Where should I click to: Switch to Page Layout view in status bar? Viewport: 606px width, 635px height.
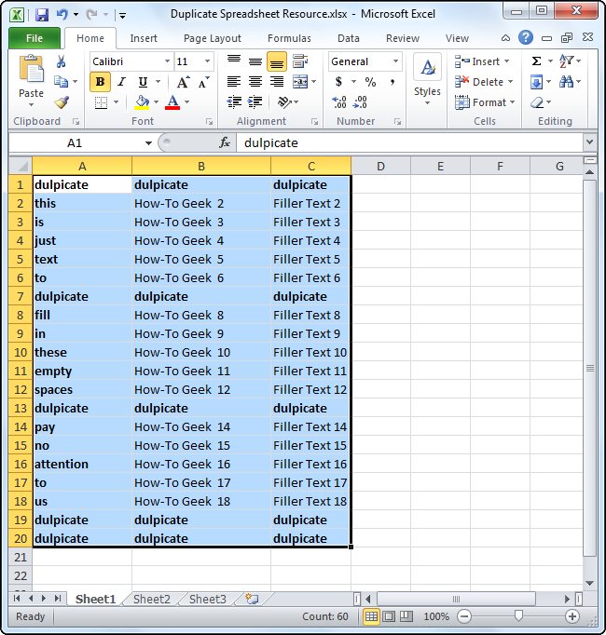click(389, 616)
